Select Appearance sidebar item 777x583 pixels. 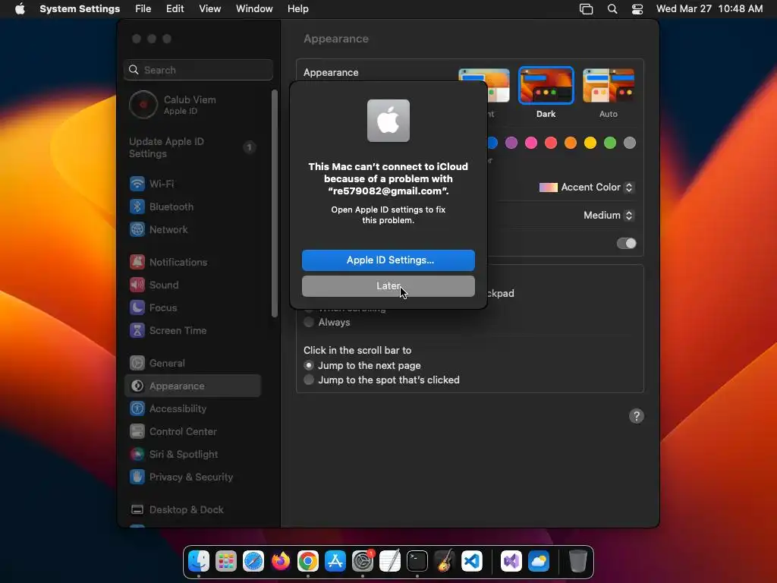point(192,386)
